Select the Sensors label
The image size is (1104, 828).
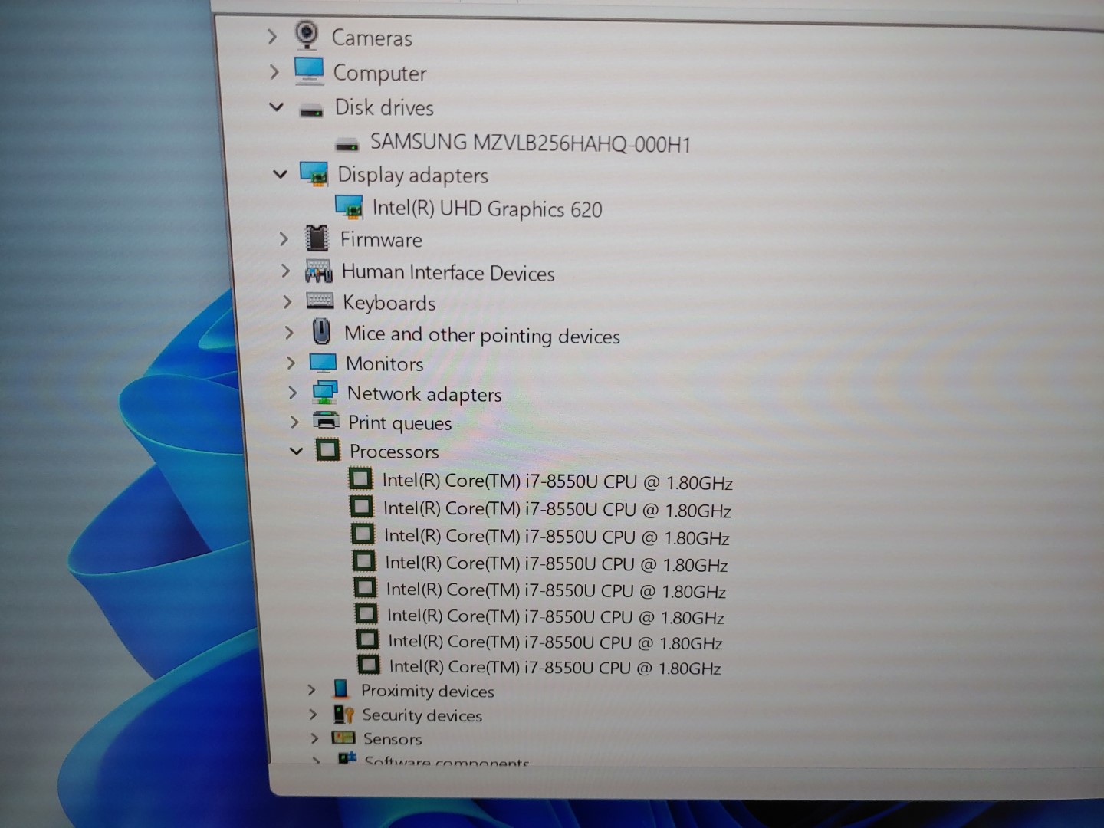393,739
